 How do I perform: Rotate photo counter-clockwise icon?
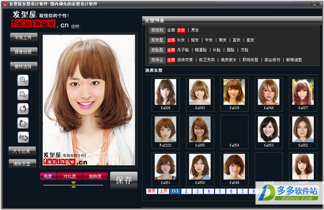pyautogui.click(x=23, y=109)
